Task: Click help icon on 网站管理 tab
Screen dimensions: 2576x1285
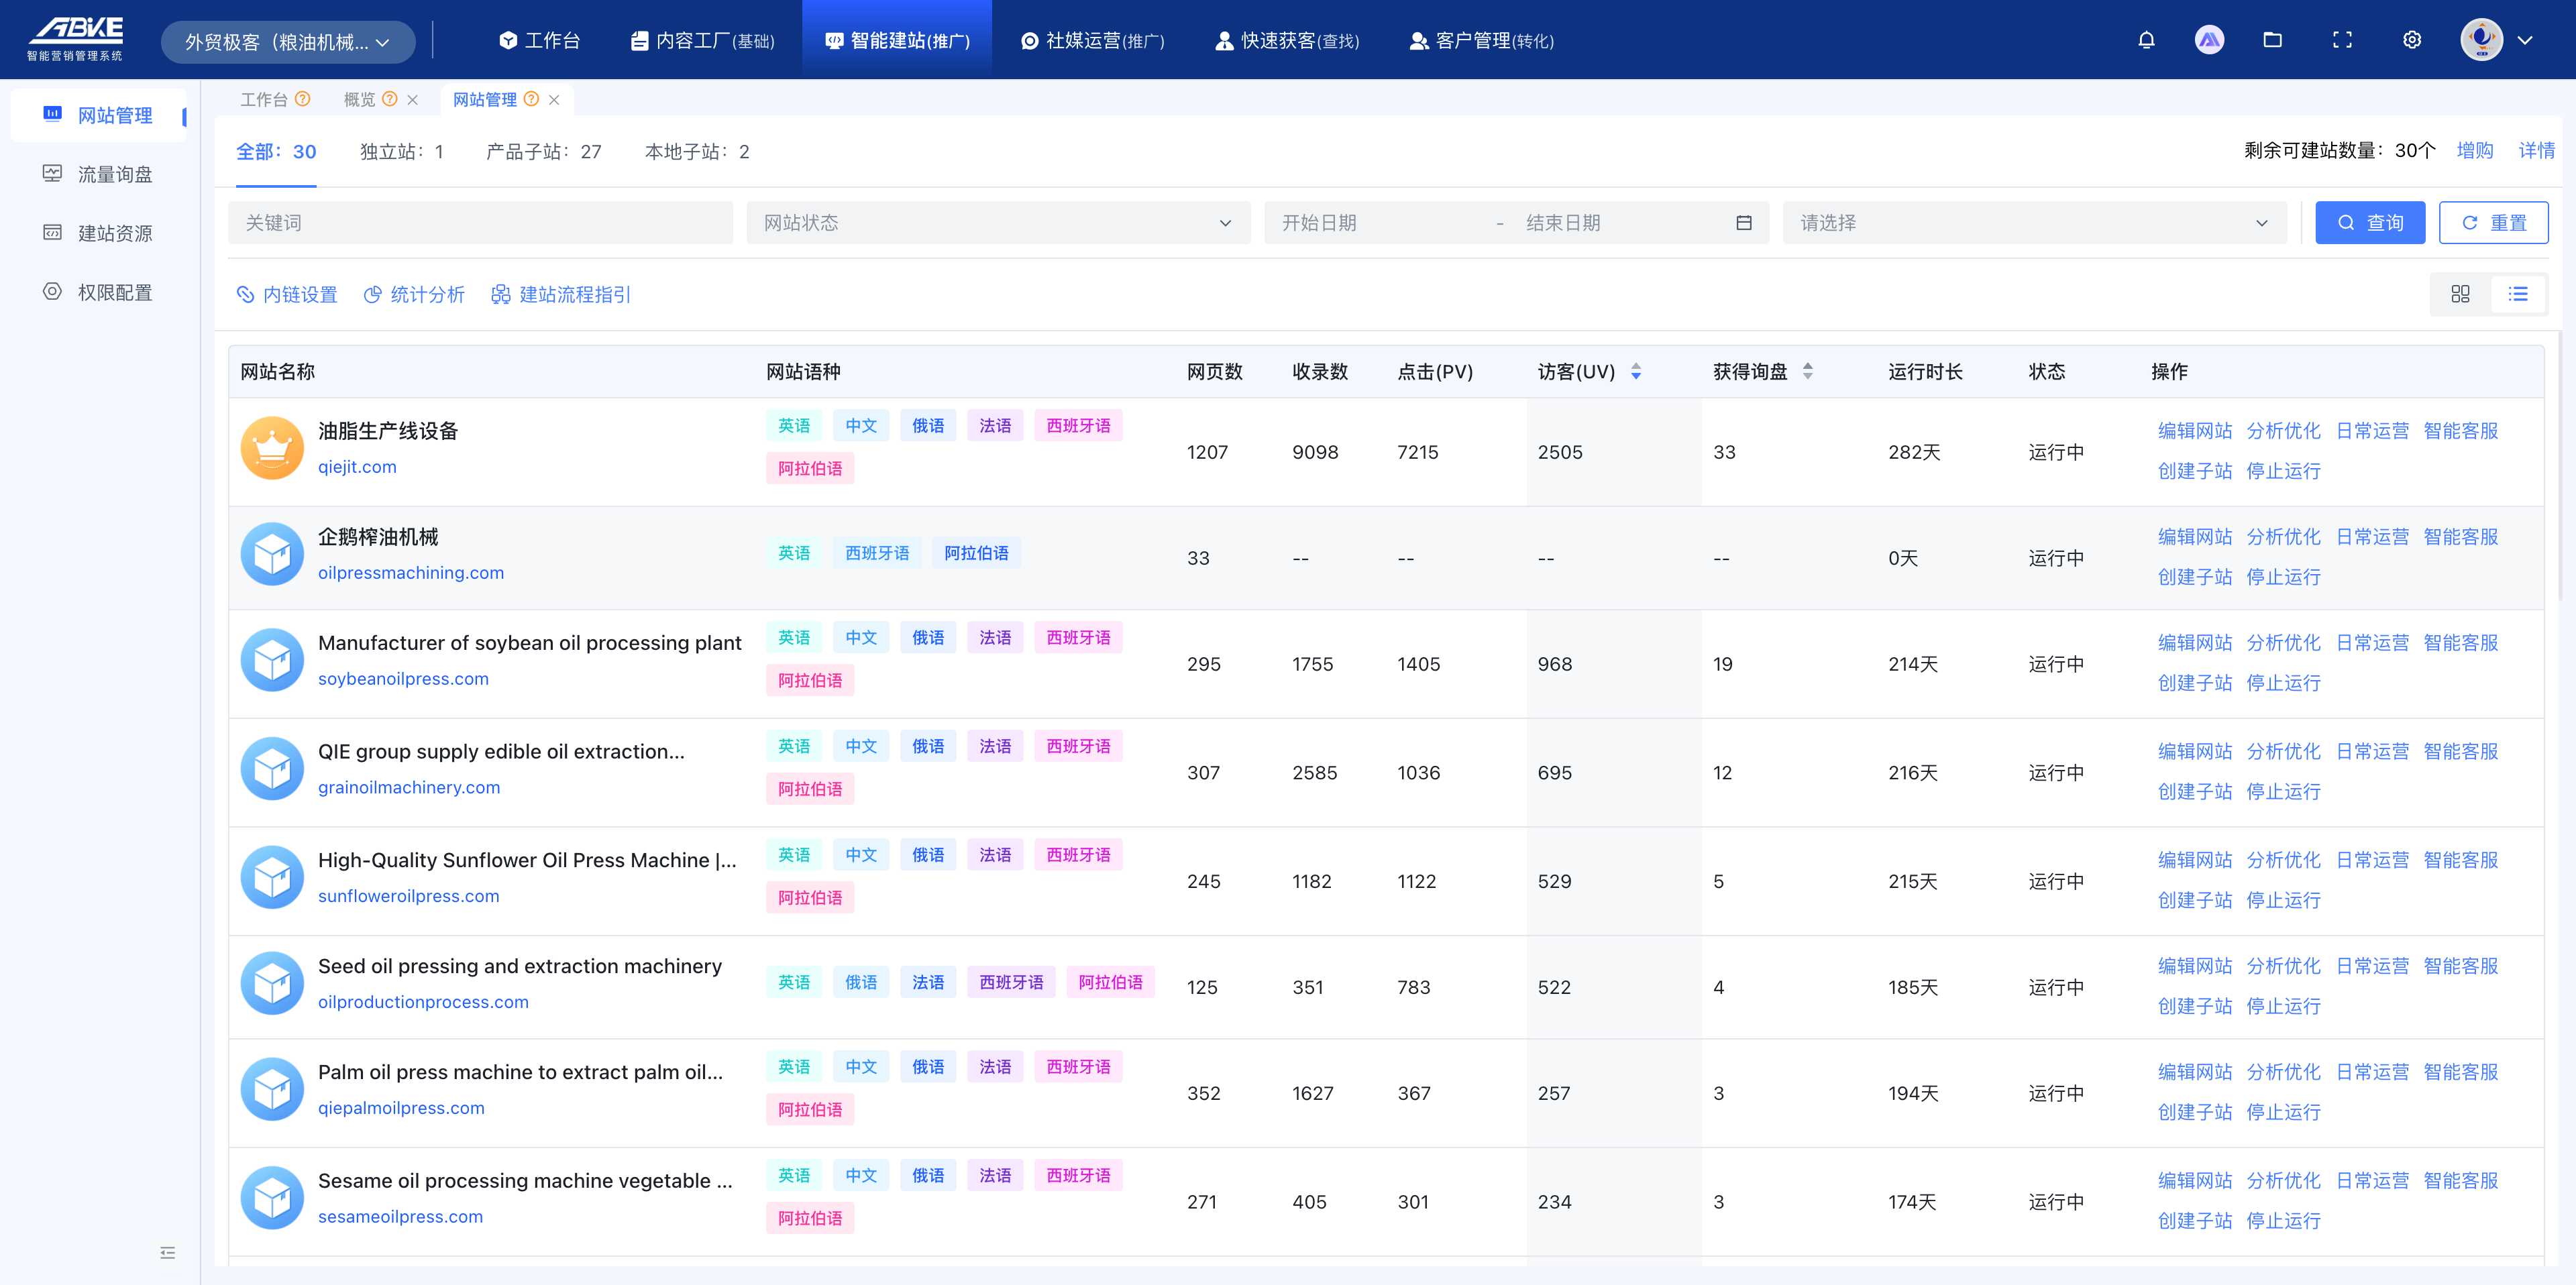Action: point(532,99)
